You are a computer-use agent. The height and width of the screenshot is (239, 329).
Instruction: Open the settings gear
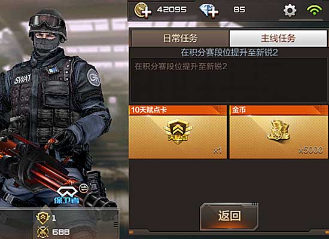(290, 10)
